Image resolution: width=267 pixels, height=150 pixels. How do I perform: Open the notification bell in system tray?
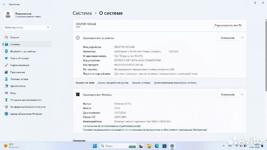(x=262, y=146)
